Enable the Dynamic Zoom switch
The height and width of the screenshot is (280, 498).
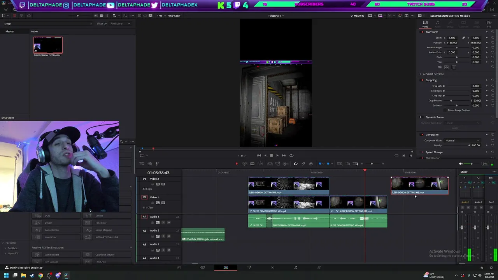(x=421, y=117)
